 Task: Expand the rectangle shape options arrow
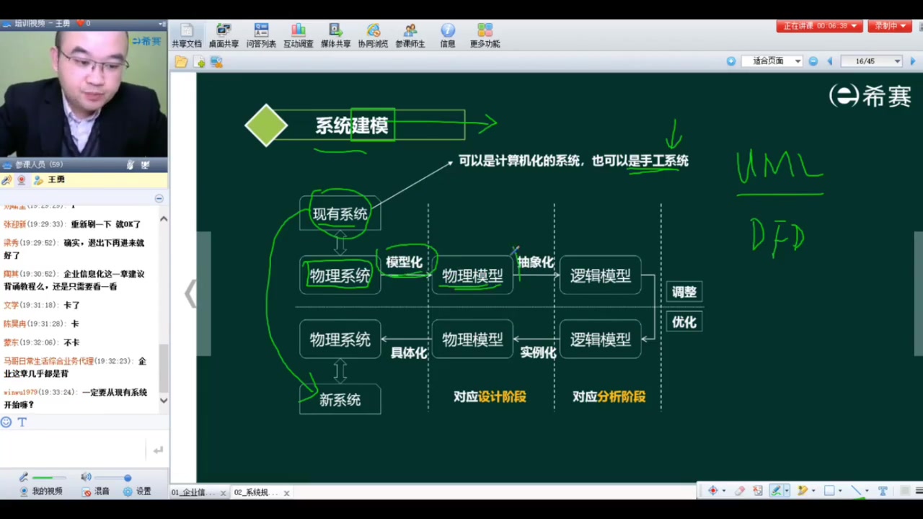840,491
